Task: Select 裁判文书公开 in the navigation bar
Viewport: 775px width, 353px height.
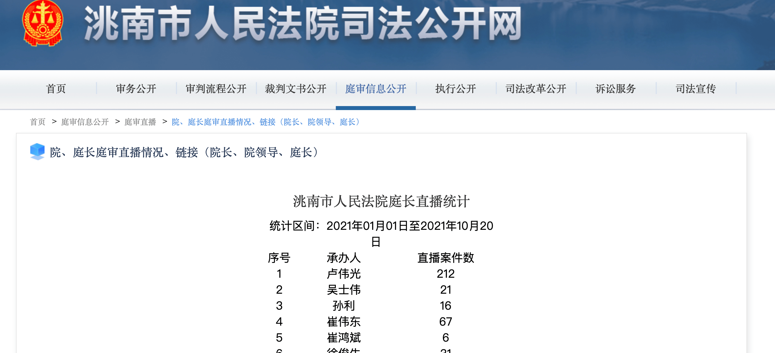Action: click(296, 89)
